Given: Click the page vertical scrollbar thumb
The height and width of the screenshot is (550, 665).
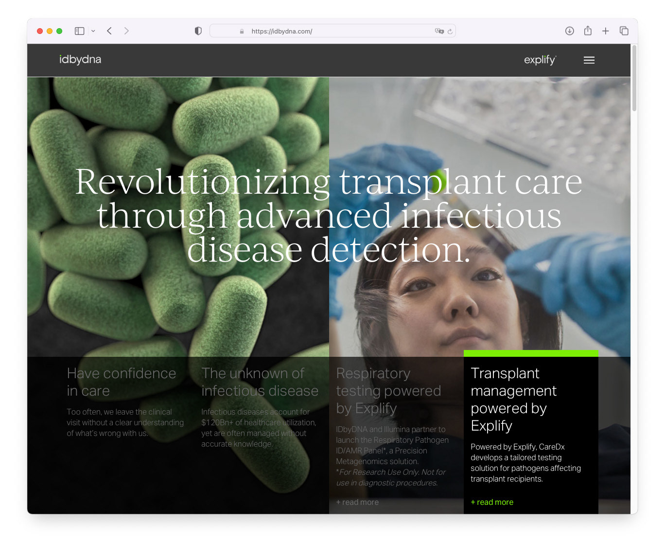Looking at the screenshot, I should point(634,79).
